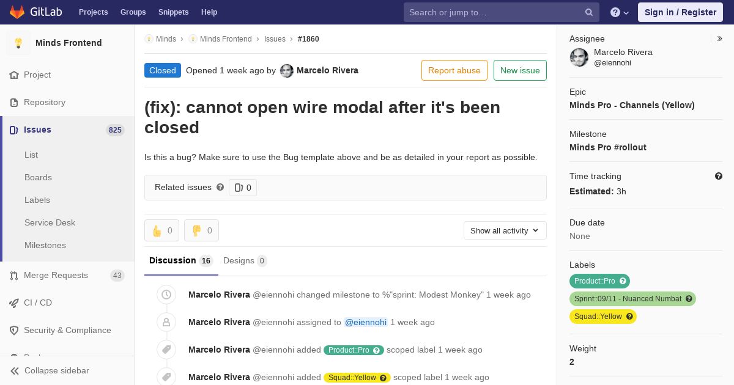Collapse the right sidebar with double arrow
This screenshot has width=734, height=385.
720,38
